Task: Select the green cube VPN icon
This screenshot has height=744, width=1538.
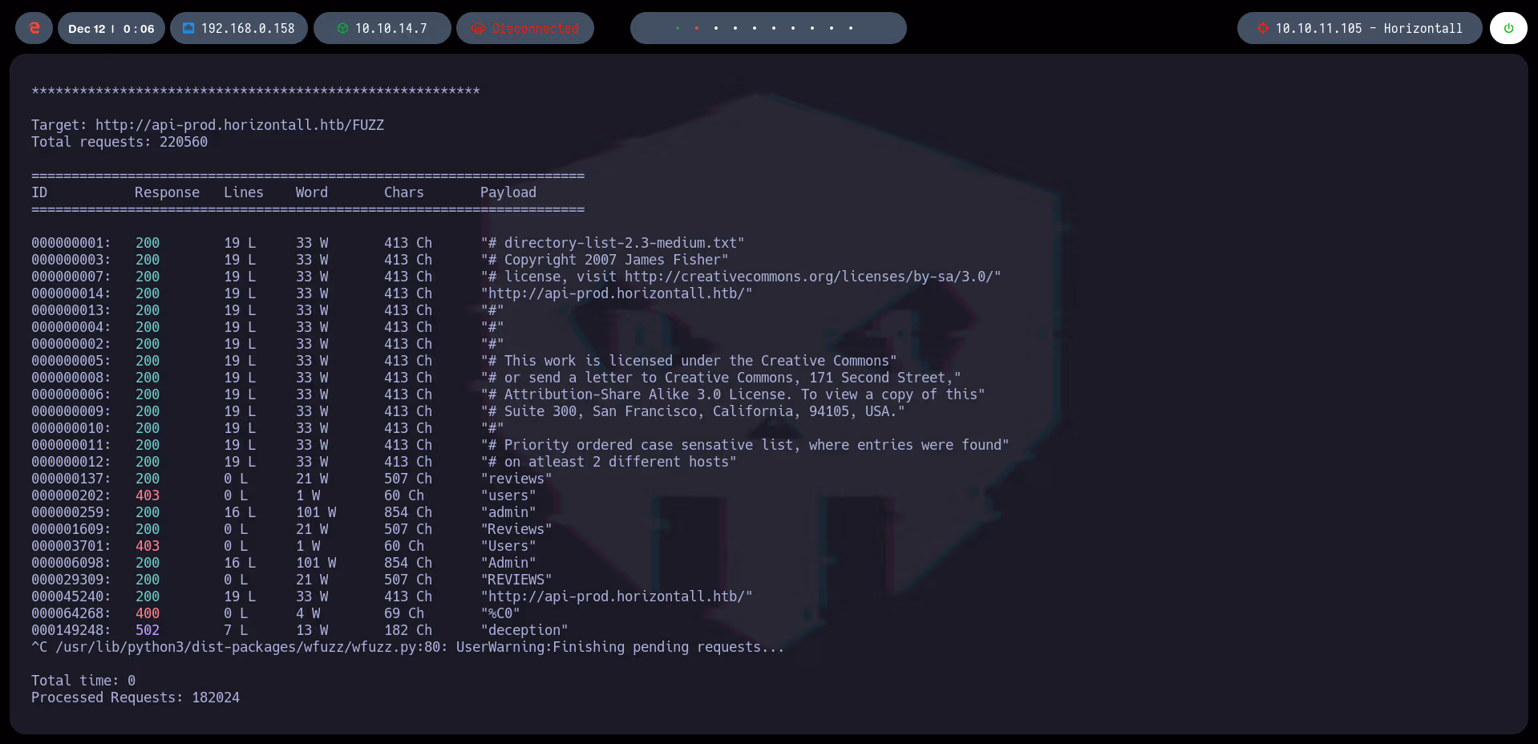Action: (344, 27)
